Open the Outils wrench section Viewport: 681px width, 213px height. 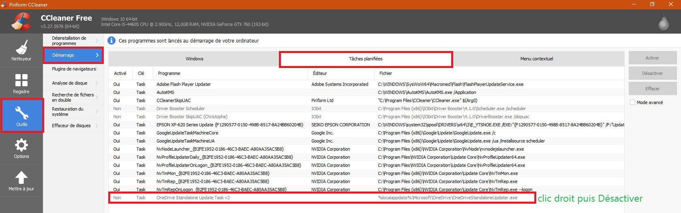pyautogui.click(x=22, y=115)
